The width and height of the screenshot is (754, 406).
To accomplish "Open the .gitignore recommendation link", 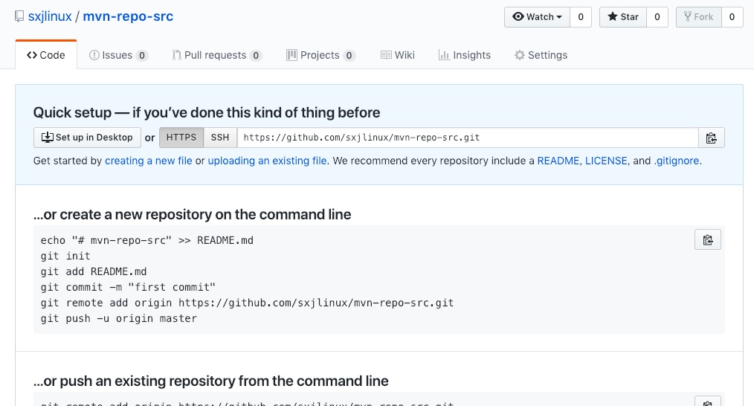I will click(x=676, y=161).
